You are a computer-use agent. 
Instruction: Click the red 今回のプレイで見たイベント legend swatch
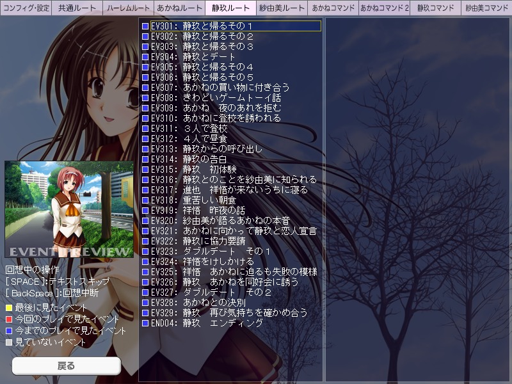pyautogui.click(x=9, y=319)
